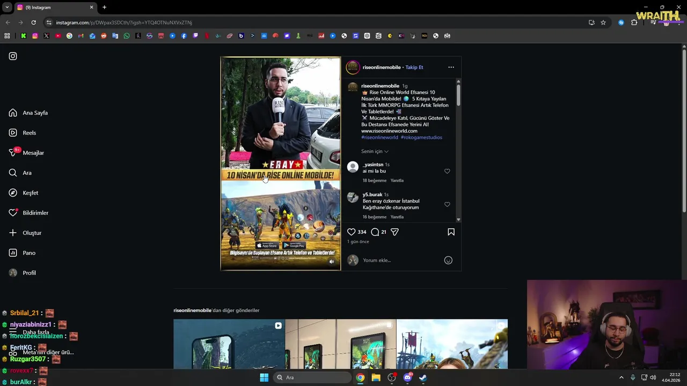Open the emoji picker in the comment box
Screen dimensions: 687x386
(448, 261)
